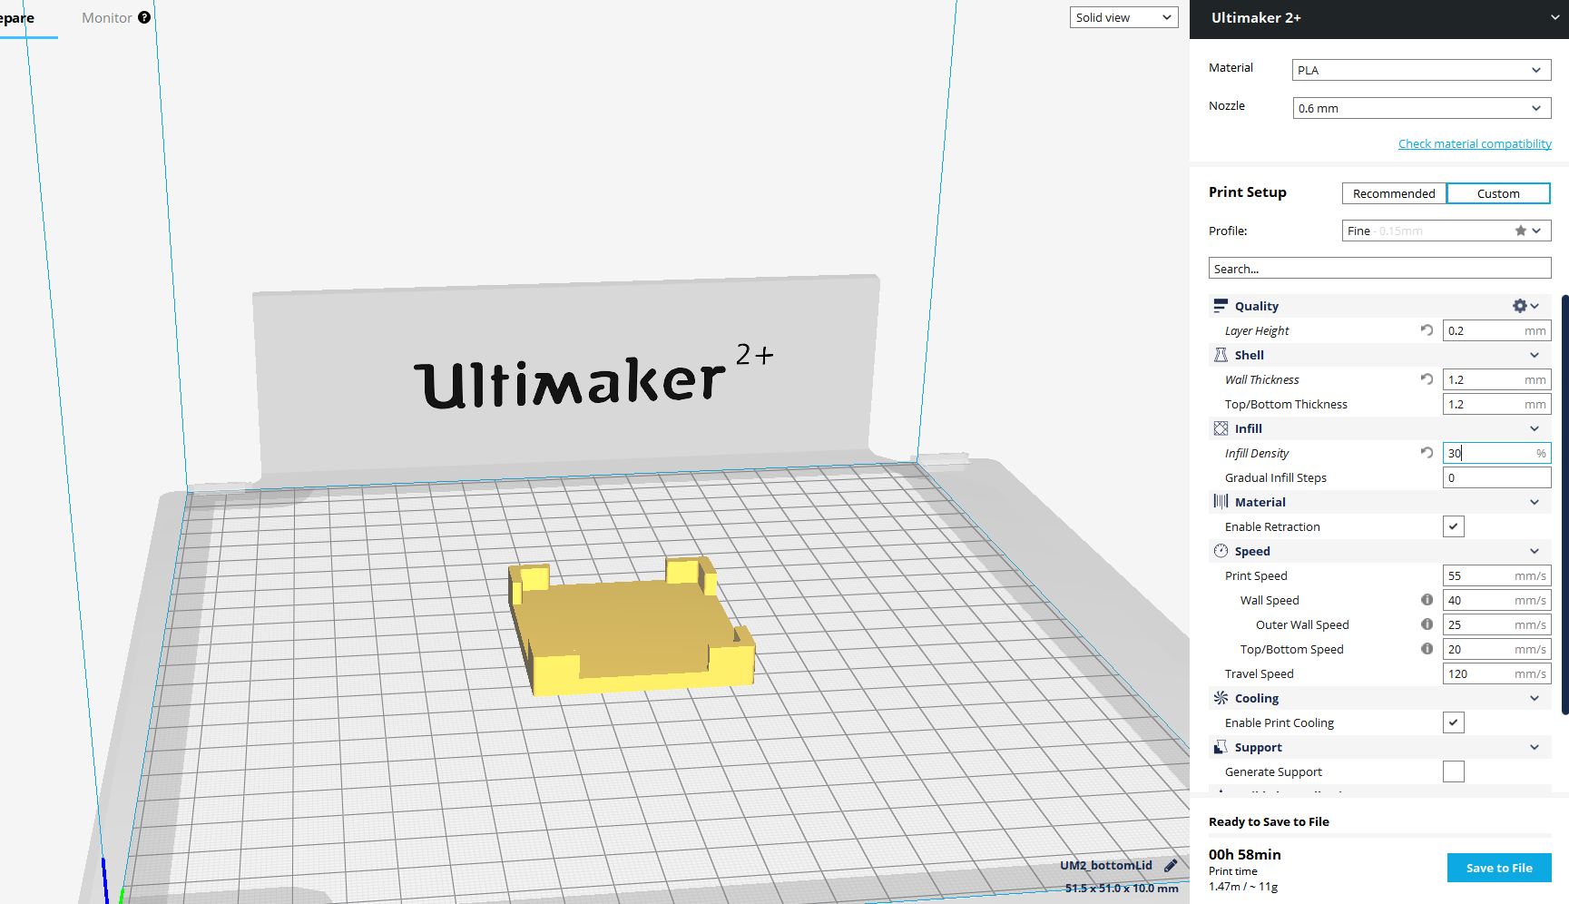Screen dimensions: 1569x904
Task: Collapse the Shell settings section
Action: coord(1535,355)
